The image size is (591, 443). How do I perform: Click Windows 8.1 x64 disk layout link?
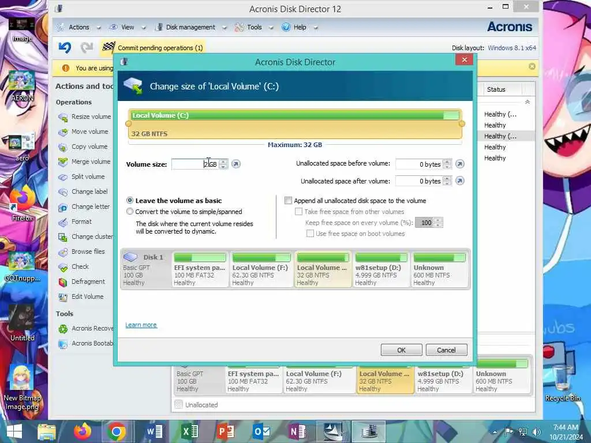(511, 48)
